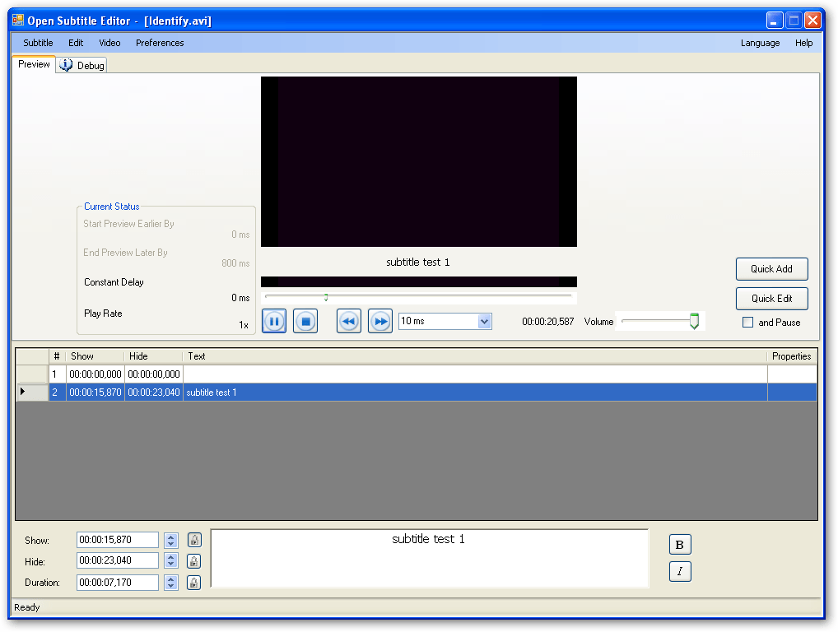The image size is (838, 632).
Task: Apply bold formatting to subtitle text
Action: pyautogui.click(x=680, y=544)
